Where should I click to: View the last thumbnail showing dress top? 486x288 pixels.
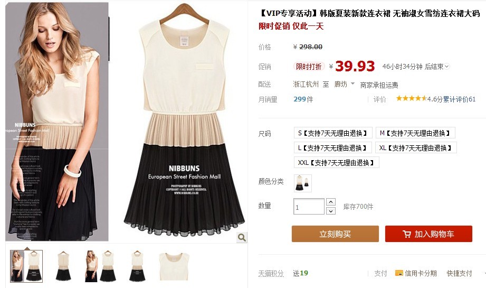pyautogui.click(x=174, y=266)
